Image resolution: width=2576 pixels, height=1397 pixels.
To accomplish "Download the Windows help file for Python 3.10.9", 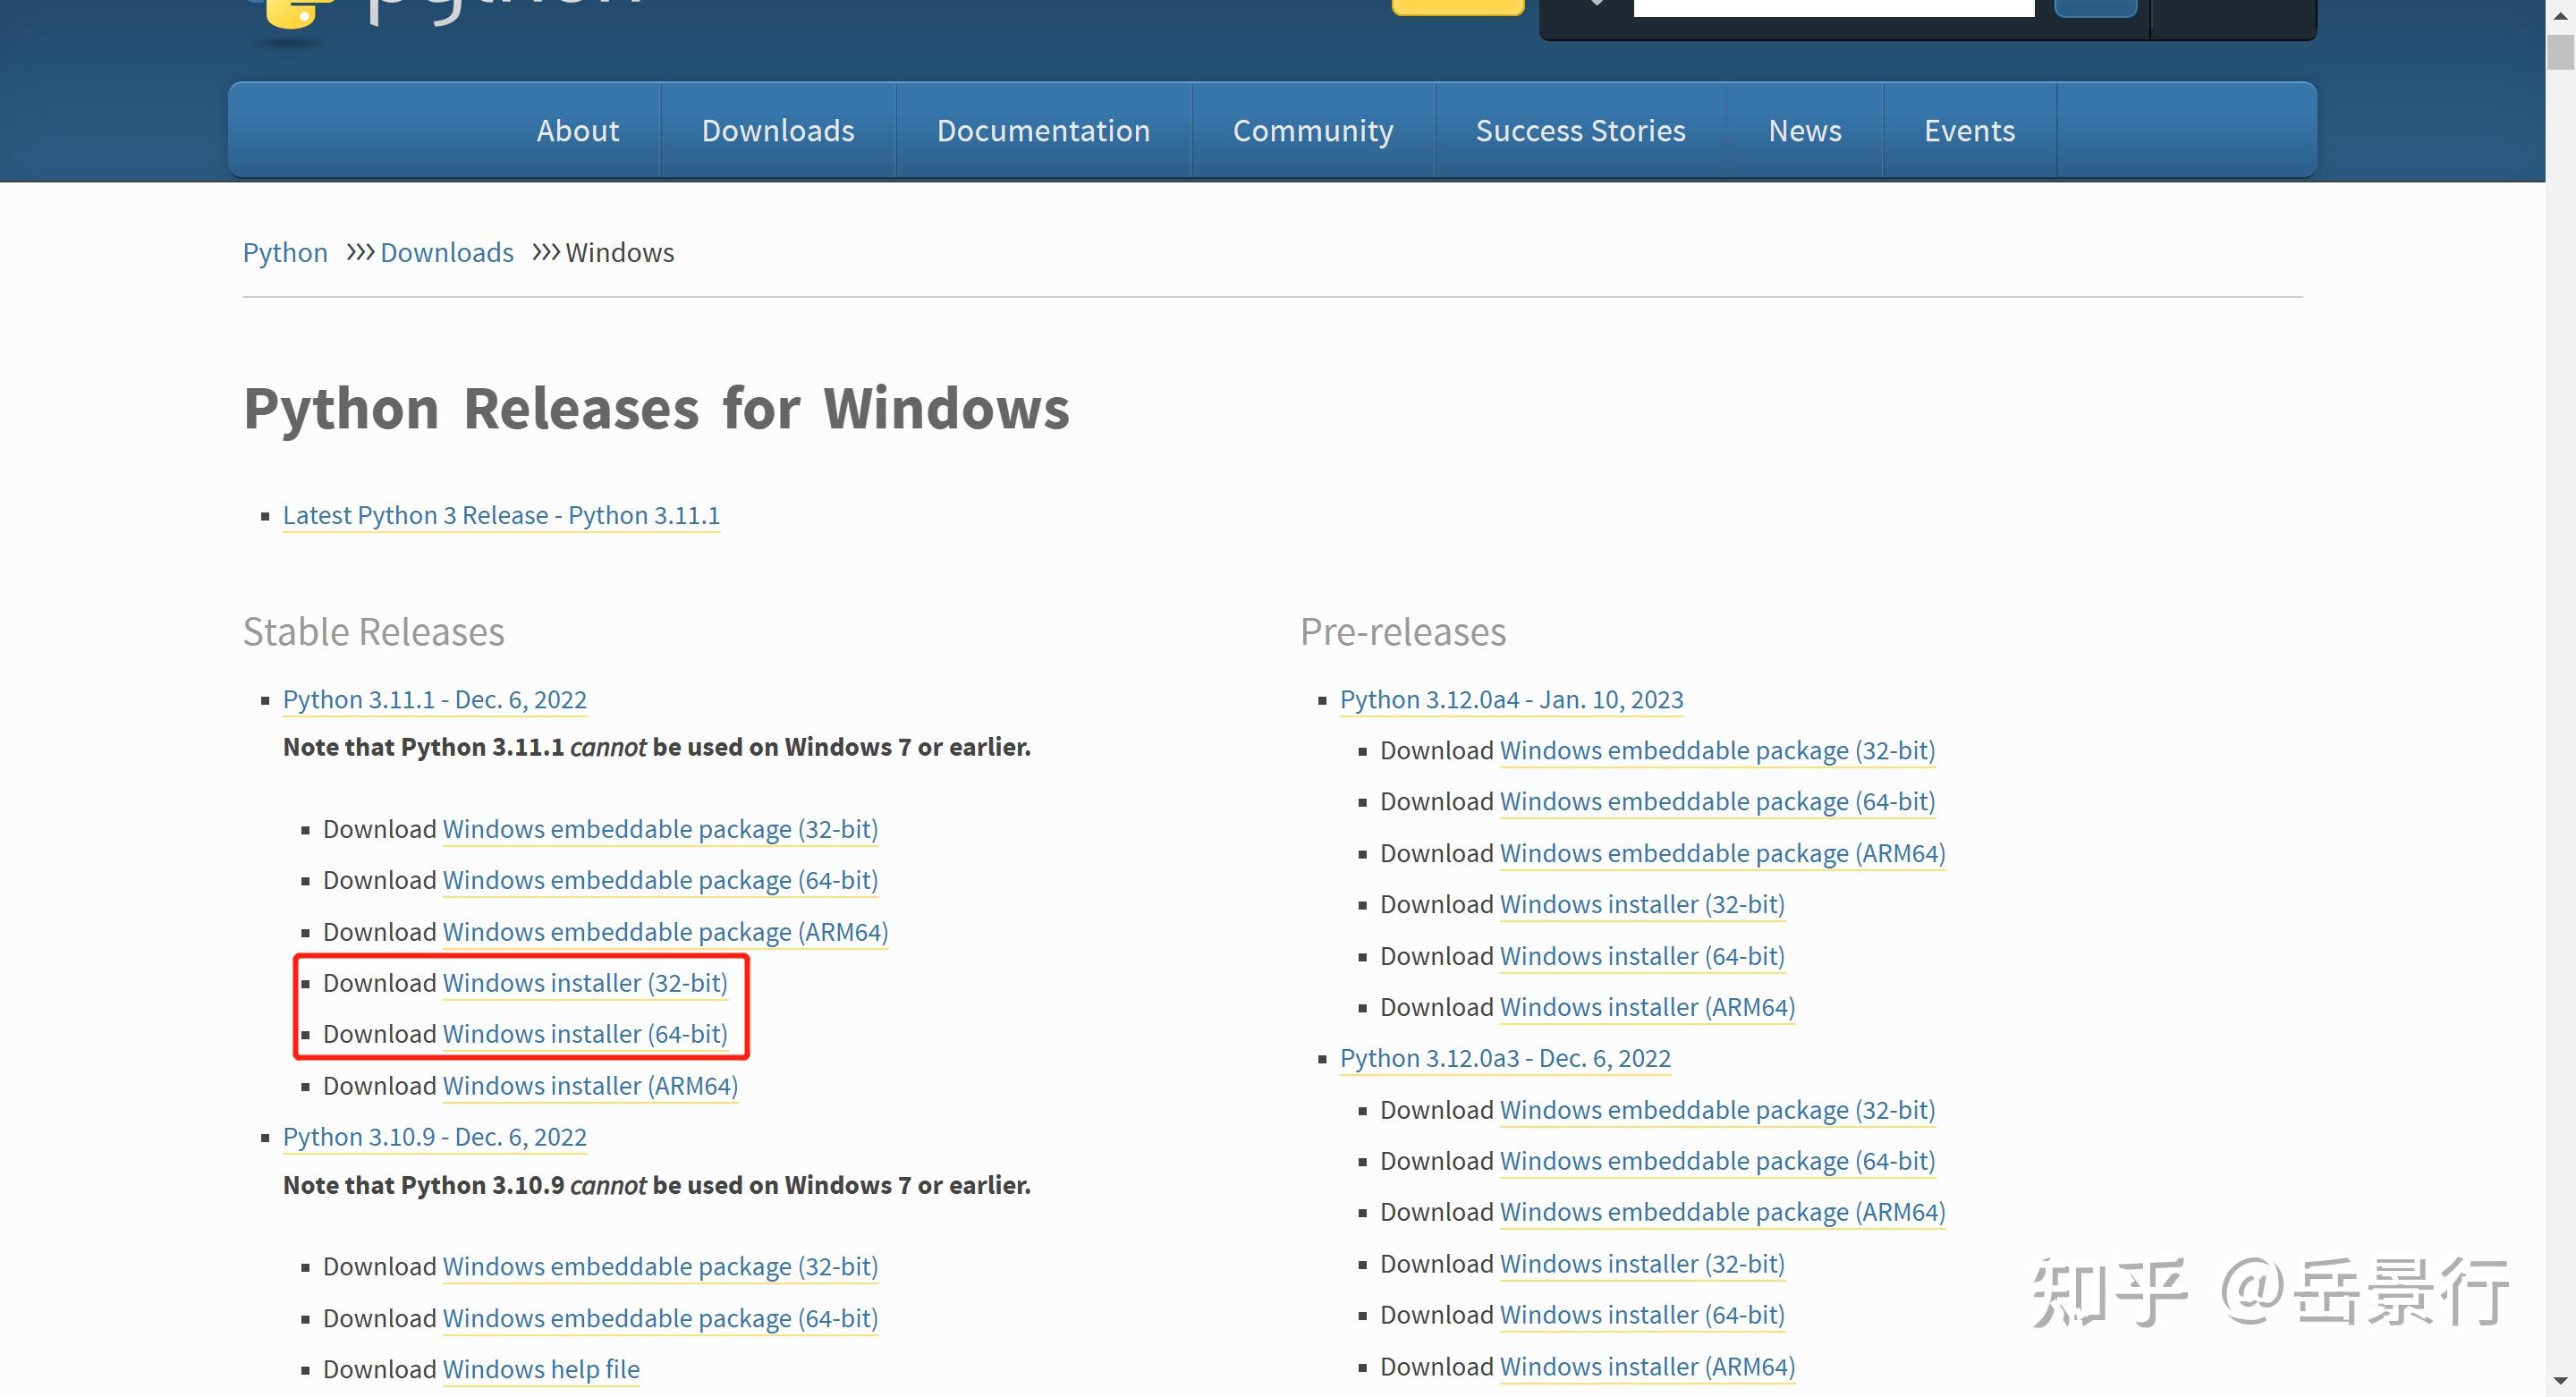I will [540, 1369].
